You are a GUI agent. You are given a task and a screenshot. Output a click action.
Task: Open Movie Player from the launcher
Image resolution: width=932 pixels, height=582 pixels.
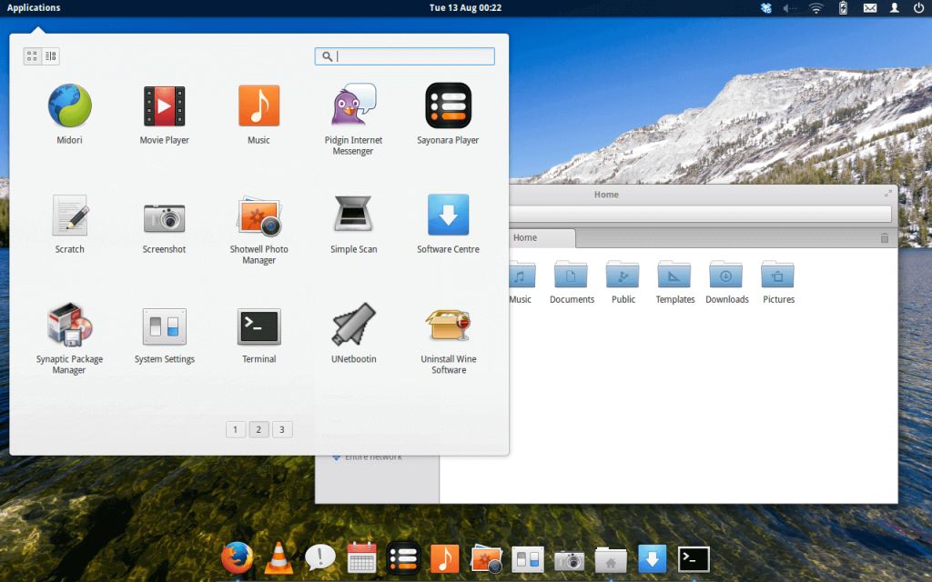click(x=164, y=105)
